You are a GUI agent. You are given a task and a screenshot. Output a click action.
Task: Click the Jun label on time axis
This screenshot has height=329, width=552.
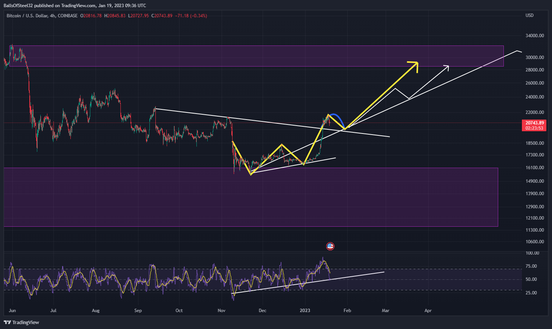click(x=12, y=311)
